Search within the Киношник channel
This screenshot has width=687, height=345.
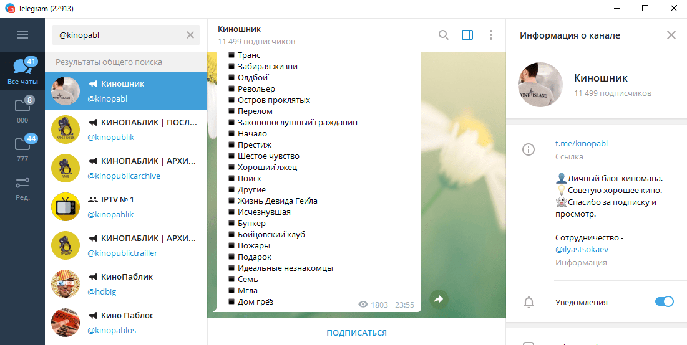point(444,35)
